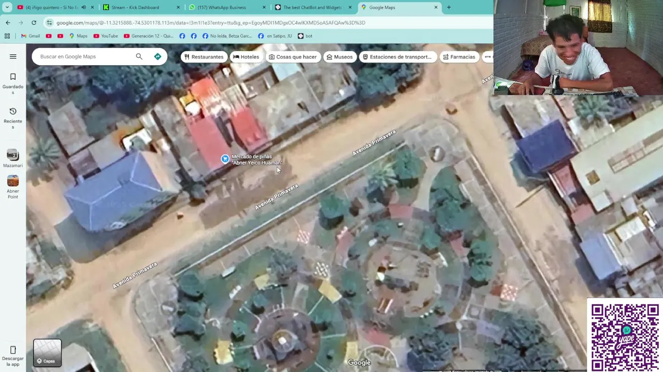This screenshot has width=663, height=372.
Task: Open the en Satipo, JU bookmark
Action: (275, 36)
